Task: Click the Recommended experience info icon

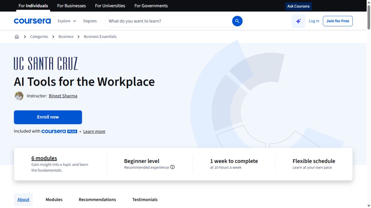Action: [x=172, y=167]
